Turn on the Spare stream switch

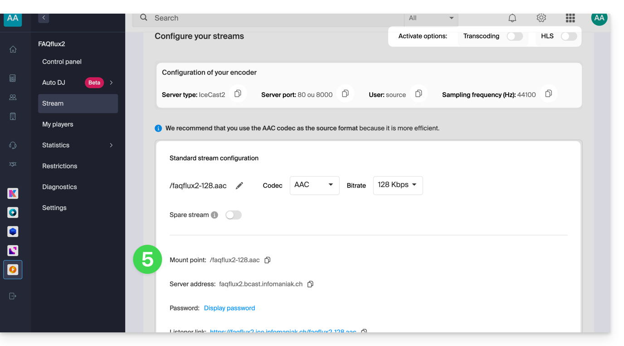coord(234,215)
